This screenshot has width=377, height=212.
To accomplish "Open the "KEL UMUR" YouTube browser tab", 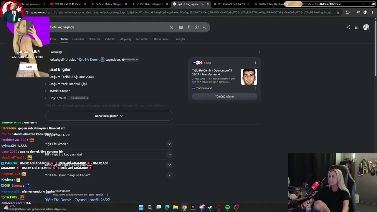I will [x=68, y=4].
